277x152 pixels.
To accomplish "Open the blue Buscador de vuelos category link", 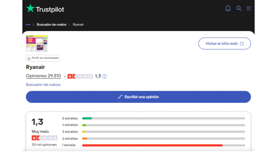I will [43, 85].
